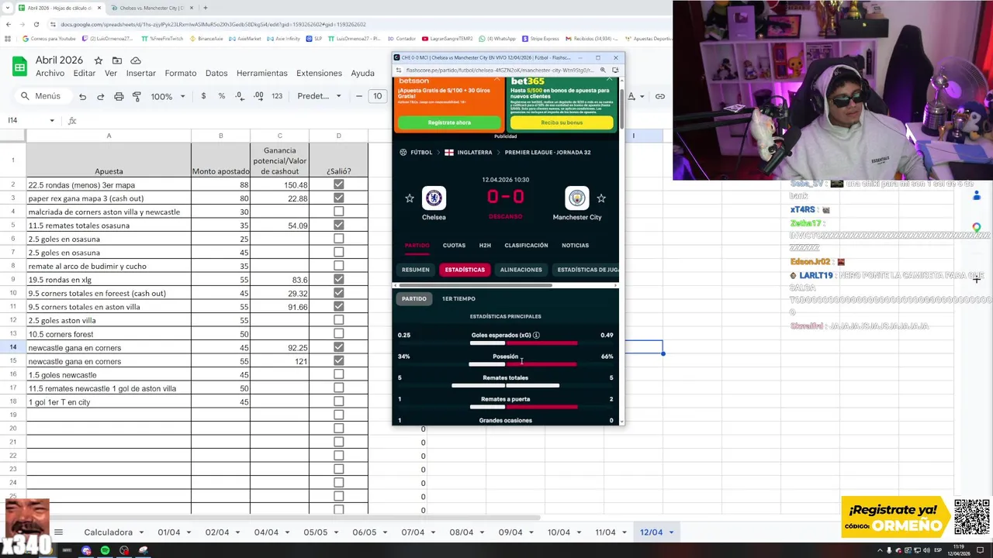This screenshot has height=558, width=993.
Task: Click the Manchester City team crest
Action: pyautogui.click(x=576, y=198)
